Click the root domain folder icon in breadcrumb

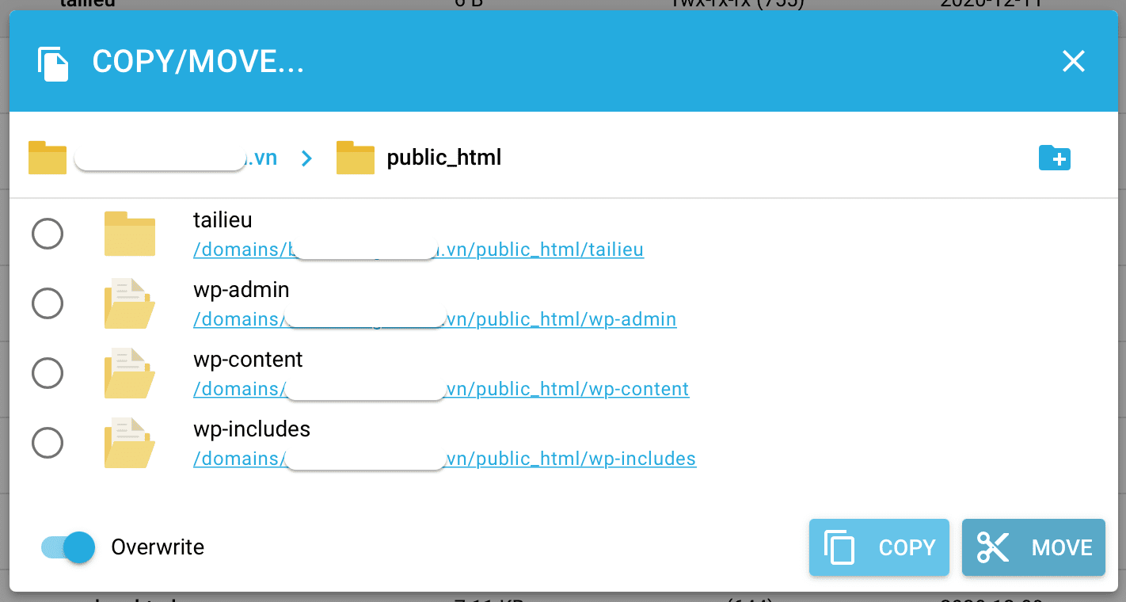pos(47,157)
